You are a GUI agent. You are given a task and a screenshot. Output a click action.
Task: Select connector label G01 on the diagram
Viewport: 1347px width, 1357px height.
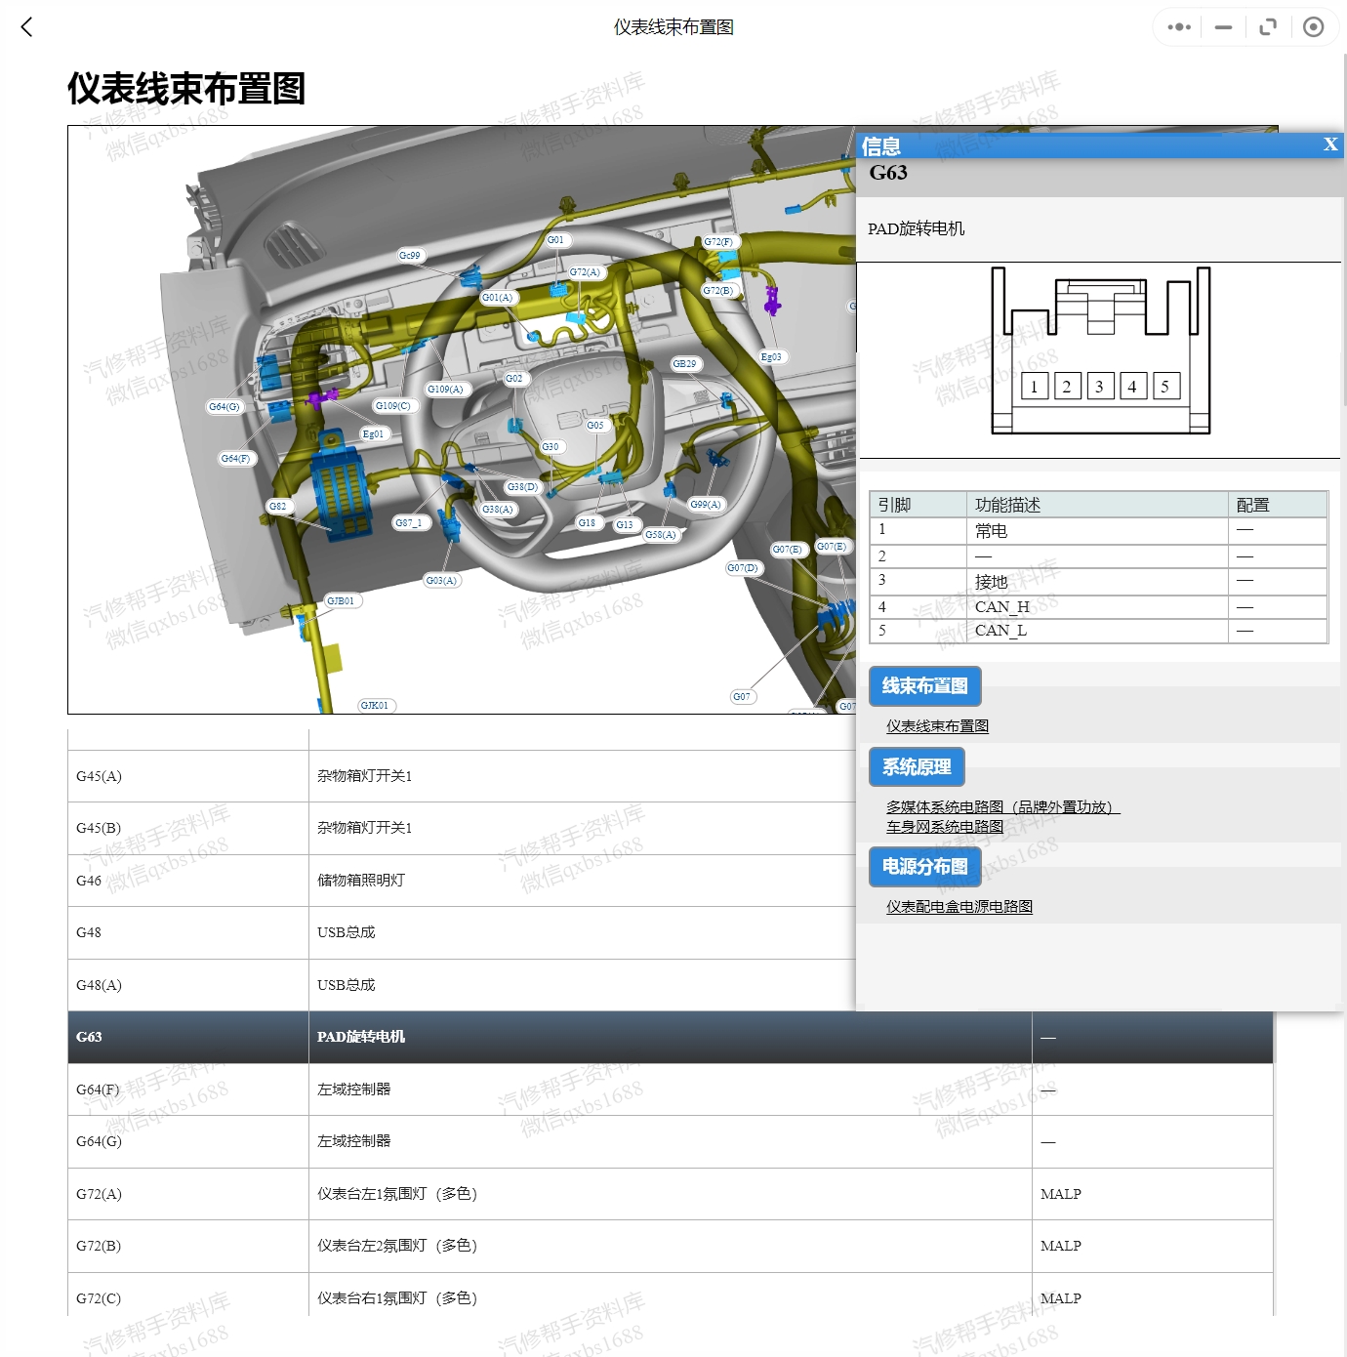click(555, 240)
